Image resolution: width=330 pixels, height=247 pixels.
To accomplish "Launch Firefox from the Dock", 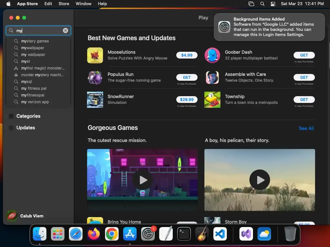I will click(x=94, y=234).
